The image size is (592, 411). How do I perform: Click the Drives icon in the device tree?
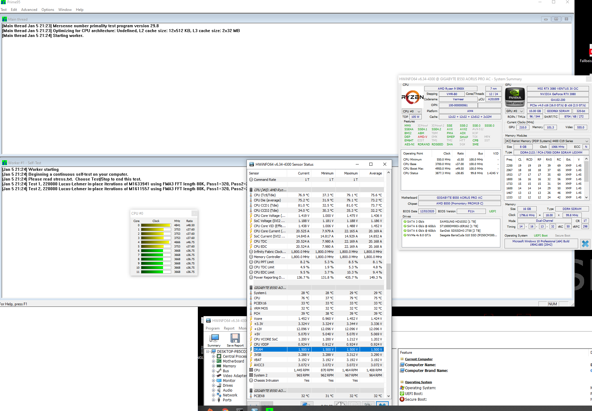[219, 386]
